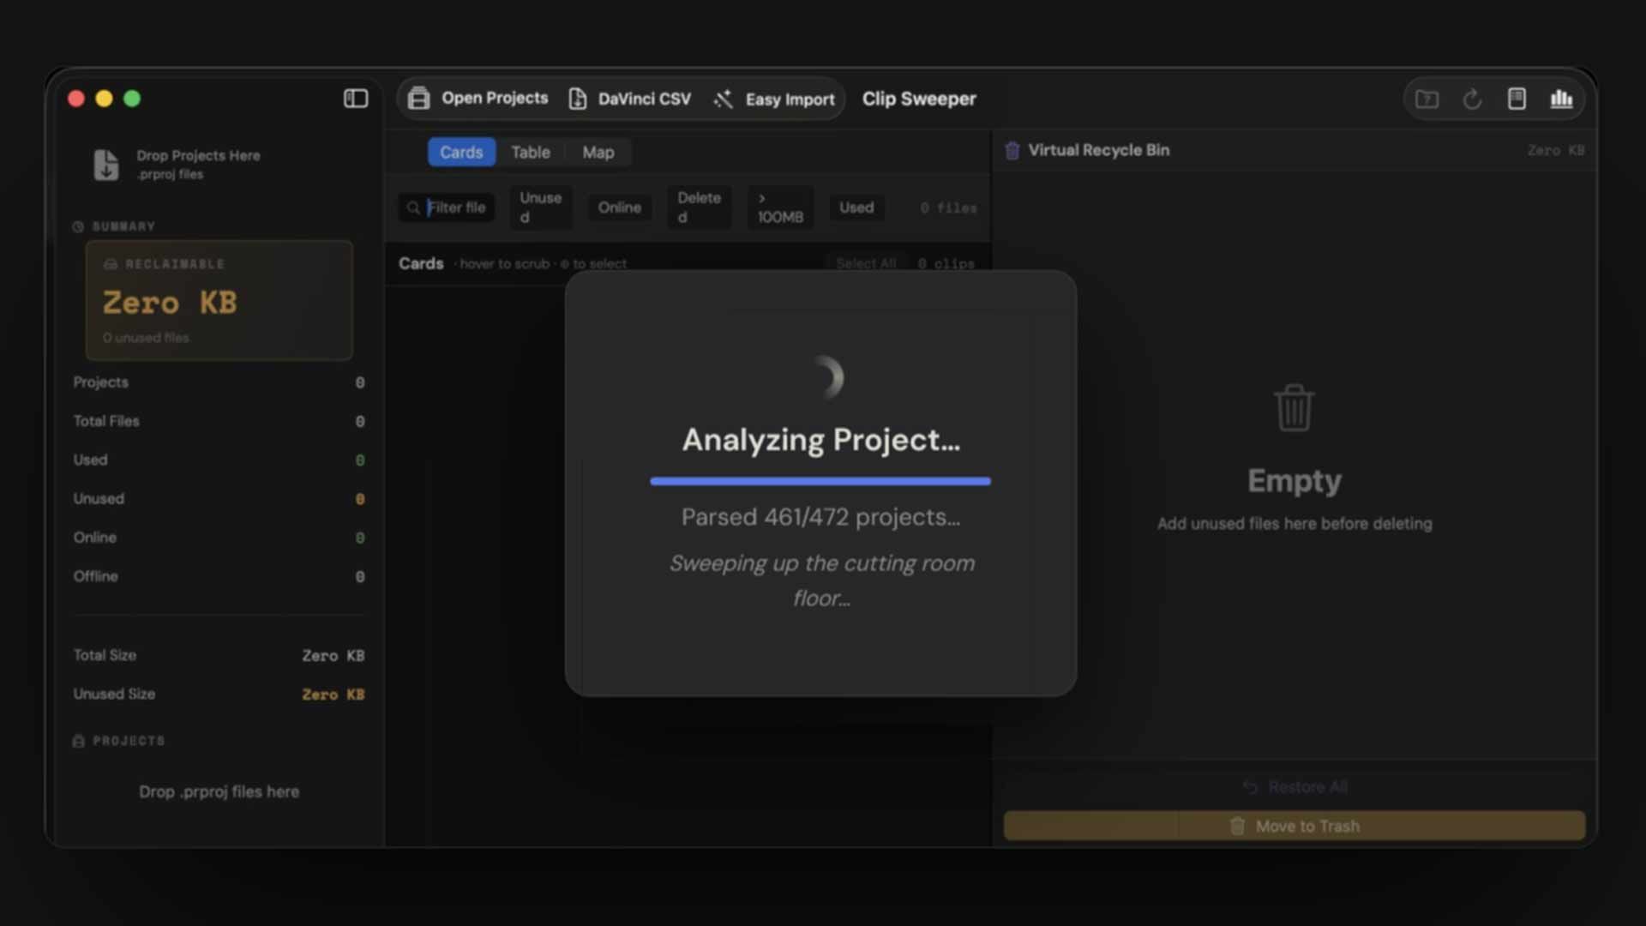Click the Total Files row
Image resolution: width=1646 pixels, height=926 pixels.
tap(219, 421)
